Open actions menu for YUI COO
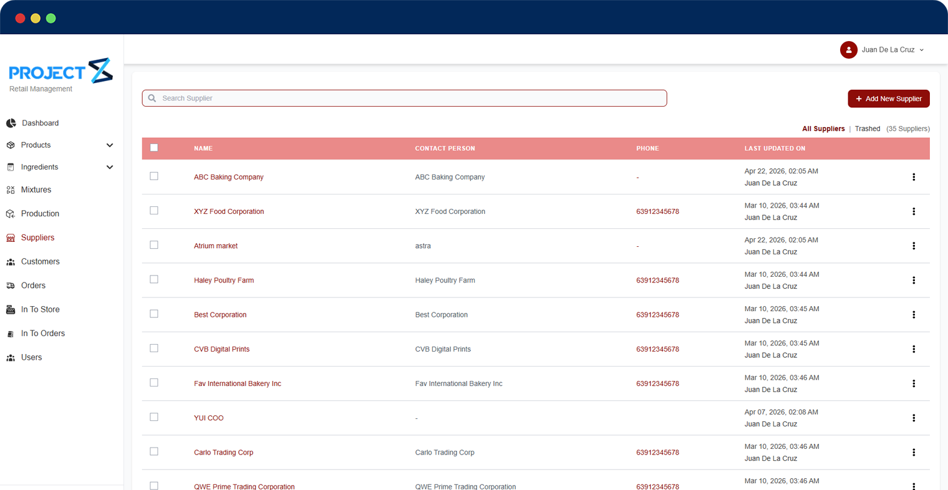Image resolution: width=948 pixels, height=490 pixels. [914, 418]
